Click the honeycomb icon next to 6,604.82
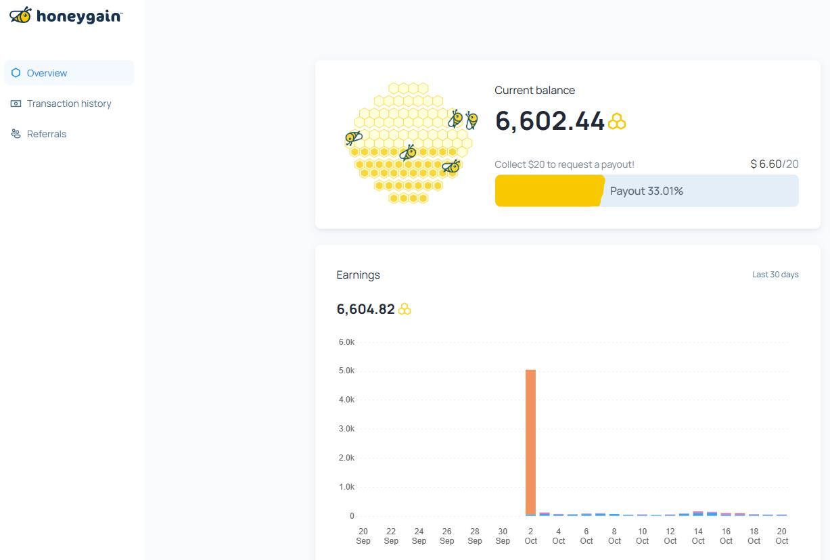 click(405, 309)
